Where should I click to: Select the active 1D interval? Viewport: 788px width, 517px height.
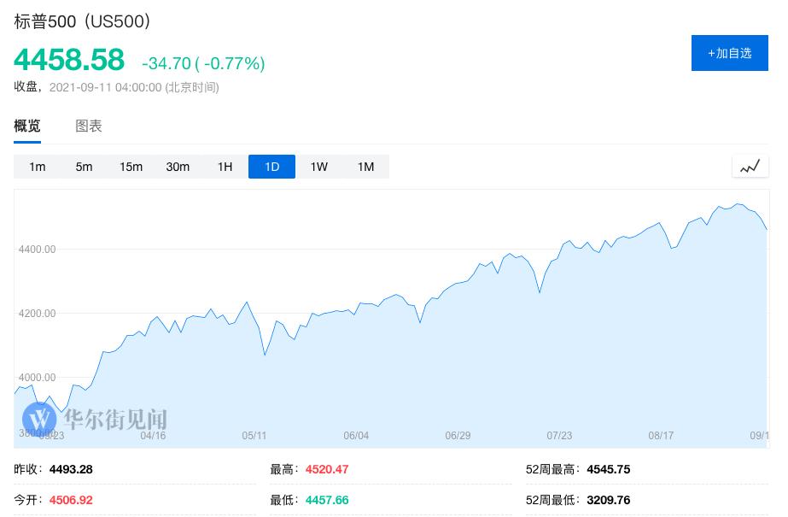271,167
